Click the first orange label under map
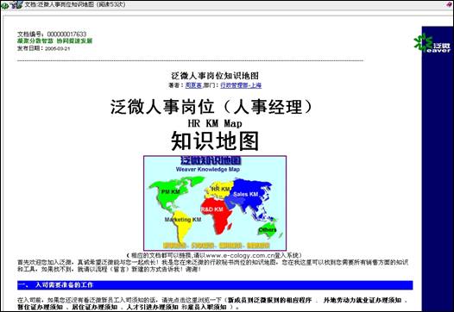Image resolution: width=454 pixels, height=312 pixels. tap(175, 246)
